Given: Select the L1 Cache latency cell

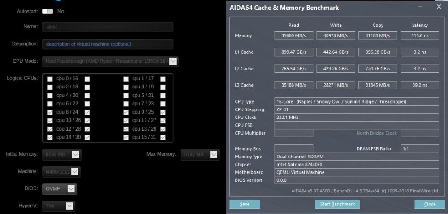Looking at the screenshot, I should coord(420,52).
